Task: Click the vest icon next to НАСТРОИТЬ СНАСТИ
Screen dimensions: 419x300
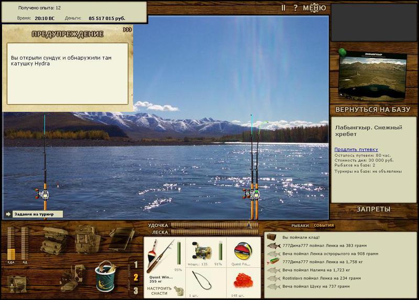Action: [x=179, y=291]
